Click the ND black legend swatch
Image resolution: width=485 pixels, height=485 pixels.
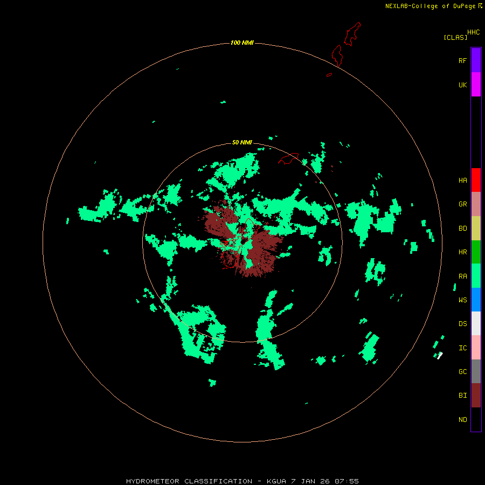click(476, 419)
